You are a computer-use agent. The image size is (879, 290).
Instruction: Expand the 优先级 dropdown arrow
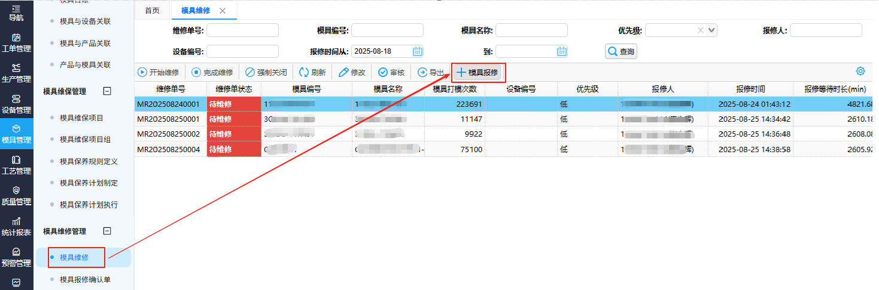pos(711,30)
